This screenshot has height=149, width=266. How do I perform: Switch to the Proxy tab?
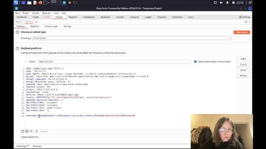coord(47,17)
